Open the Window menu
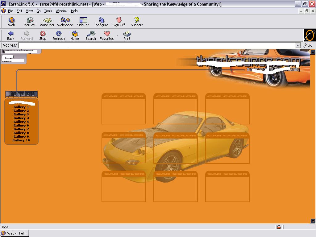This screenshot has width=316, height=237. [x=61, y=11]
